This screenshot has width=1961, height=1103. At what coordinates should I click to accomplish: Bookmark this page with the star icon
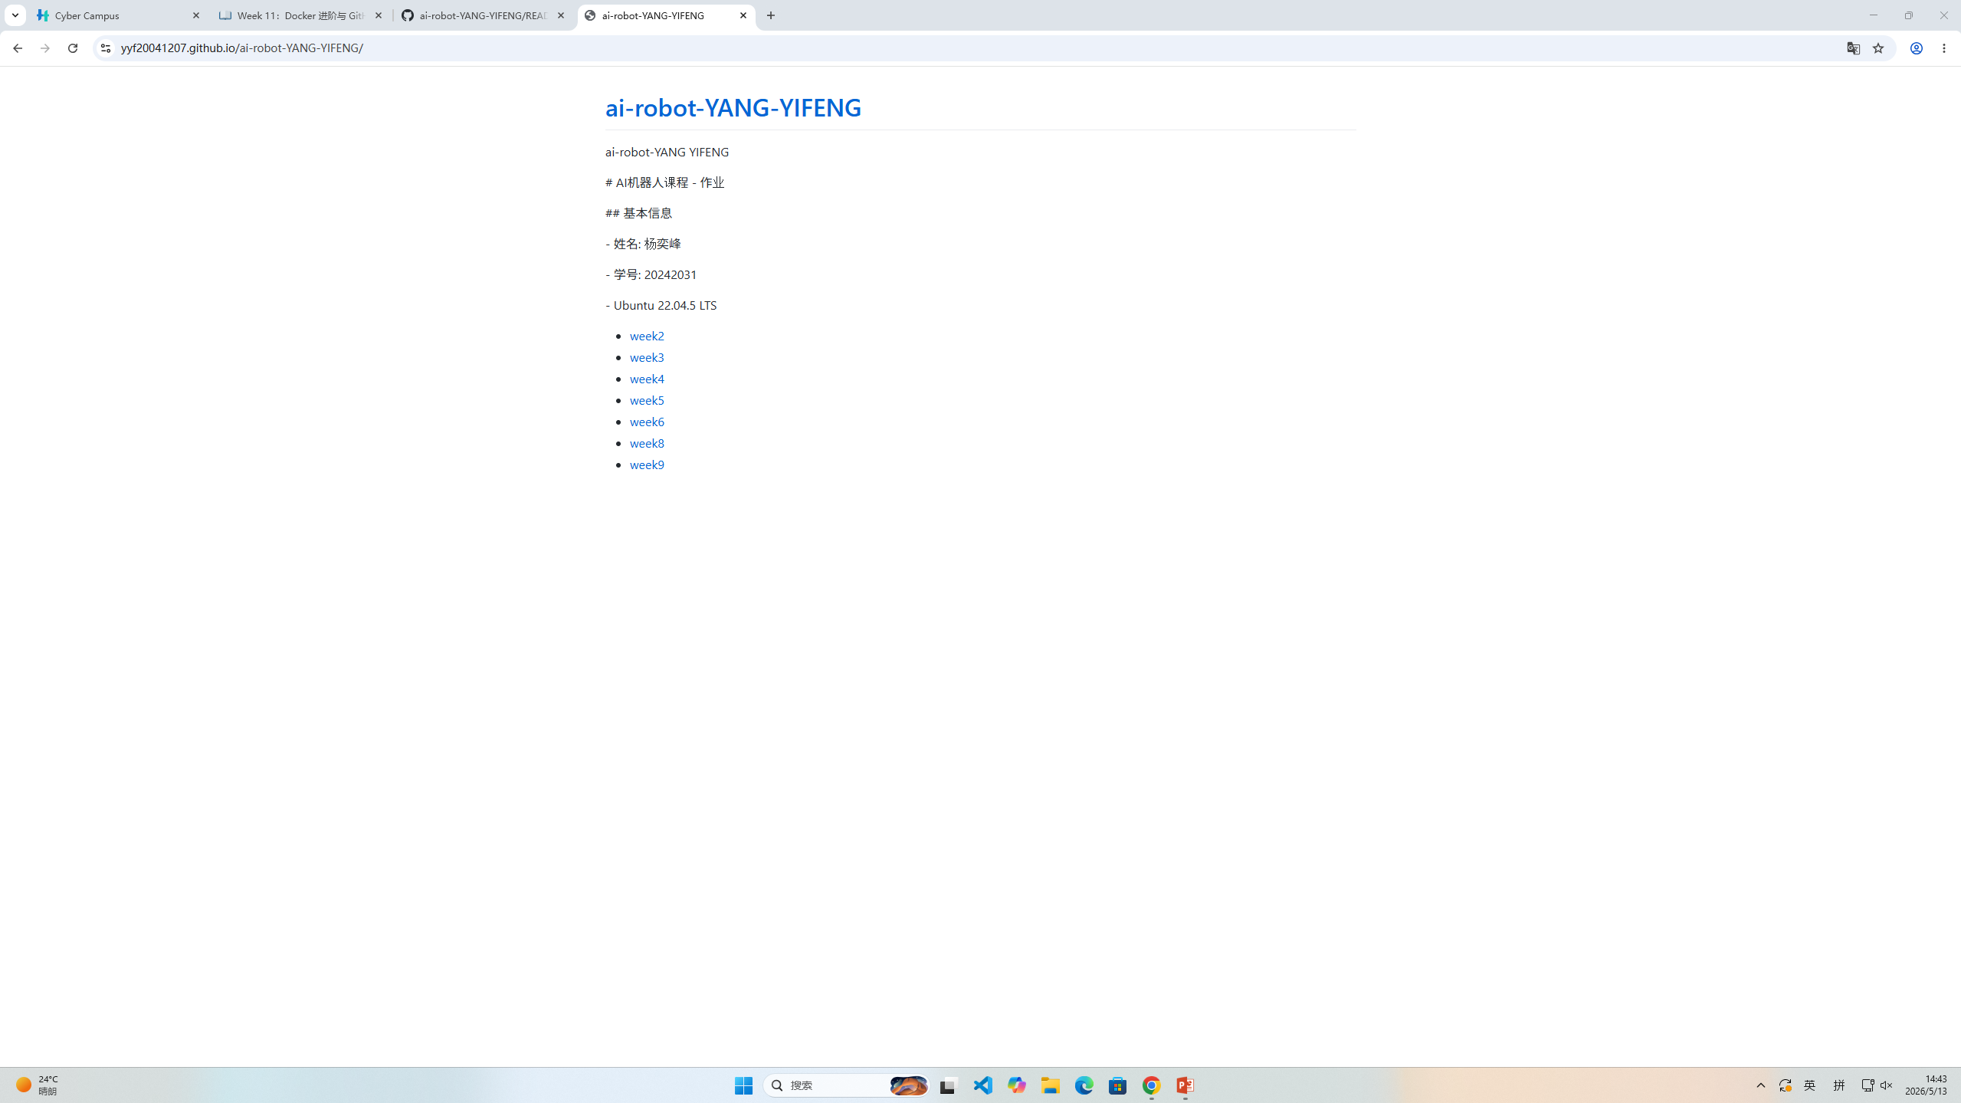(1877, 48)
